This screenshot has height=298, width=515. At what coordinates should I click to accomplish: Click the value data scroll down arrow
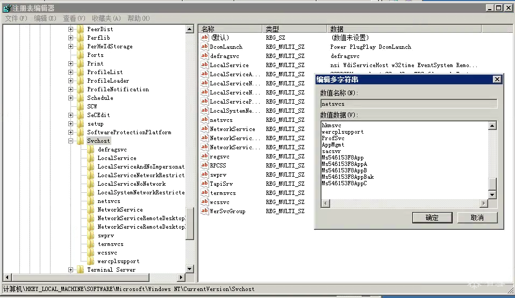492,194
